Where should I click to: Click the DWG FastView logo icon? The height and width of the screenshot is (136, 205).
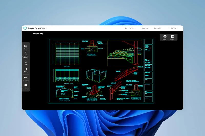25,28
